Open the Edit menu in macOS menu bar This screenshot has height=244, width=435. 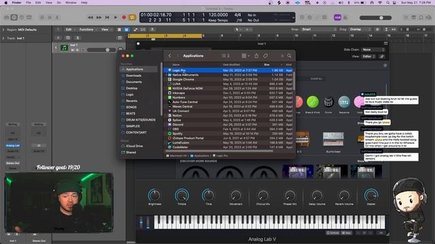(x=38, y=3)
